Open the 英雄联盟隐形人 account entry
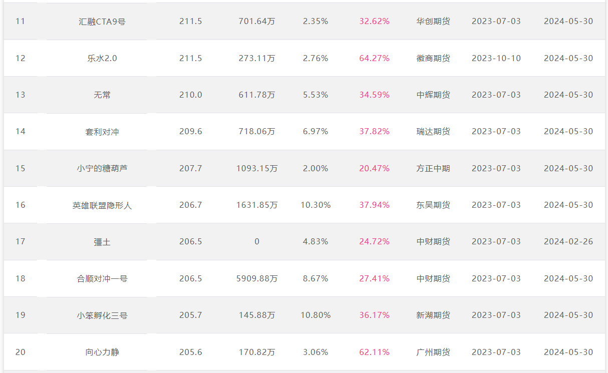The height and width of the screenshot is (373, 608). 102,205
